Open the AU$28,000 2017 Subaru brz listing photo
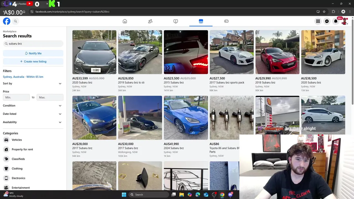The width and height of the screenshot is (354, 199). [94, 118]
